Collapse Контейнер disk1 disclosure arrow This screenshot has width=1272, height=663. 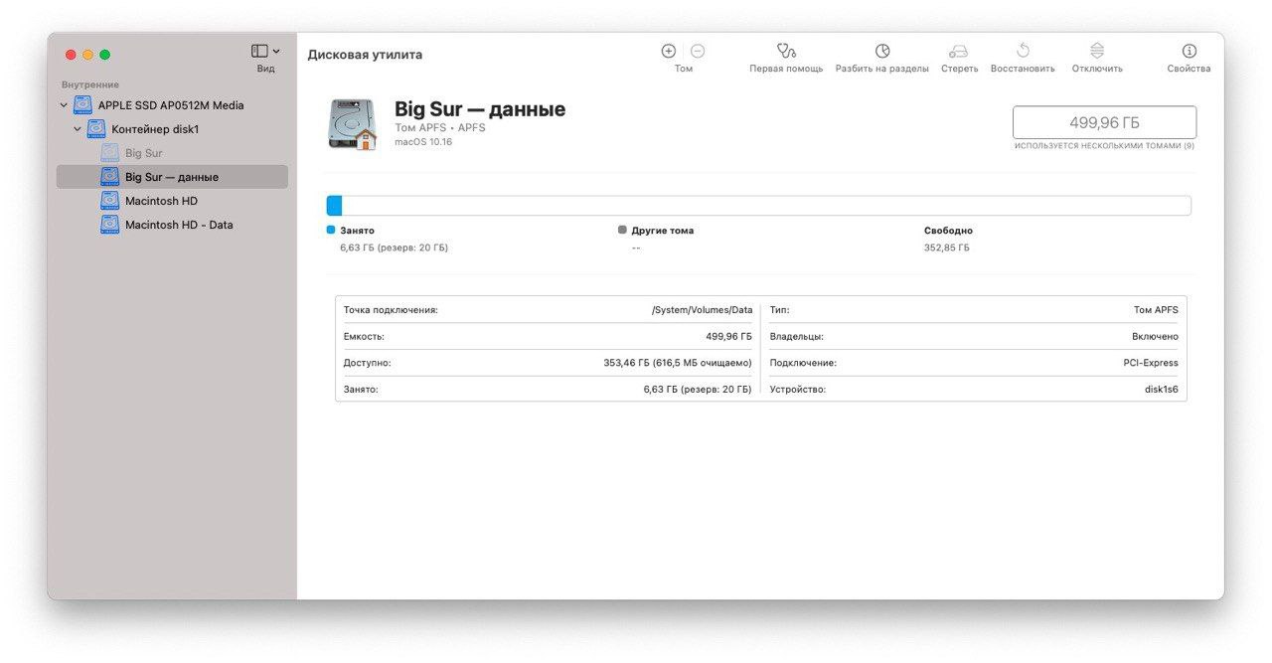pyautogui.click(x=78, y=129)
